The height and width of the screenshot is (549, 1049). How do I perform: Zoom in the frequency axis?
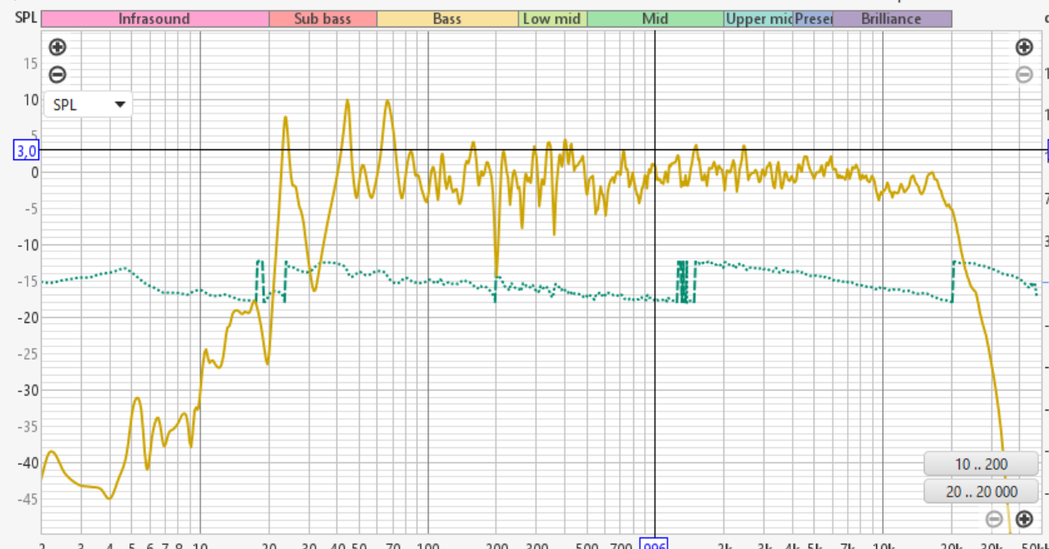pyautogui.click(x=1024, y=519)
